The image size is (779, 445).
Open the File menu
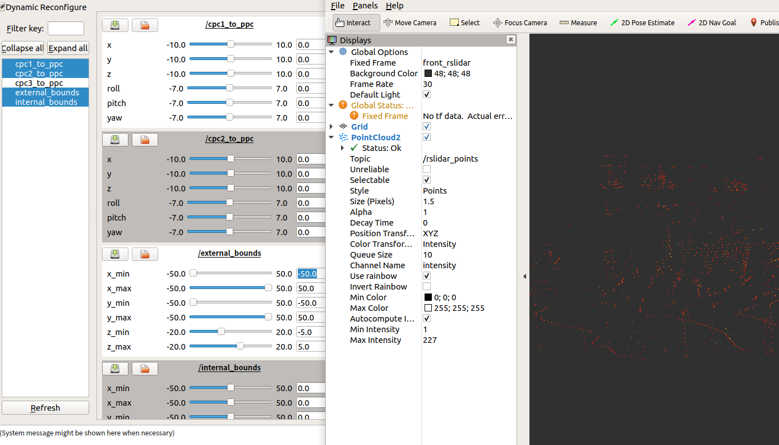pos(338,6)
